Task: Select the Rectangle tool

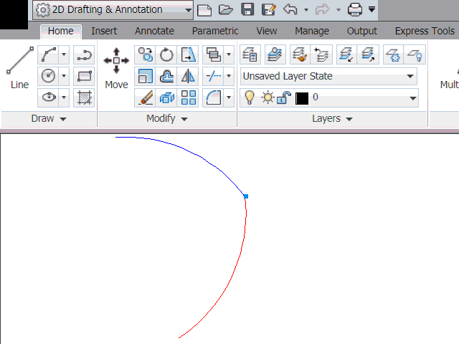Action: 84,76
